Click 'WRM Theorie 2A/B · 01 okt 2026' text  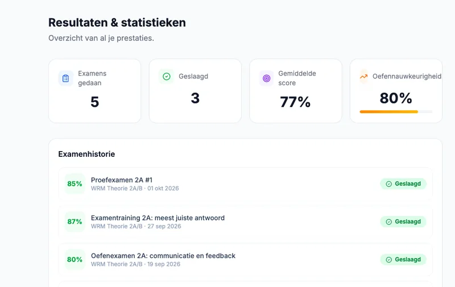click(135, 189)
